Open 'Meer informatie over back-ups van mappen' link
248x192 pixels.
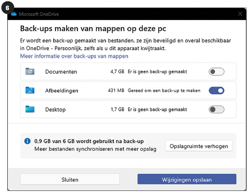click(74, 56)
